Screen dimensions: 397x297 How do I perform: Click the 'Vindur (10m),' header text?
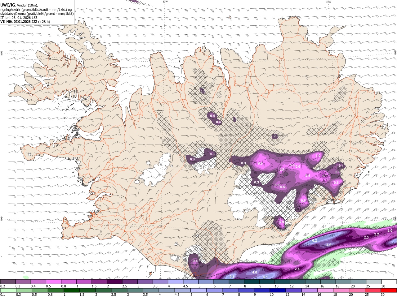coord(27,5)
